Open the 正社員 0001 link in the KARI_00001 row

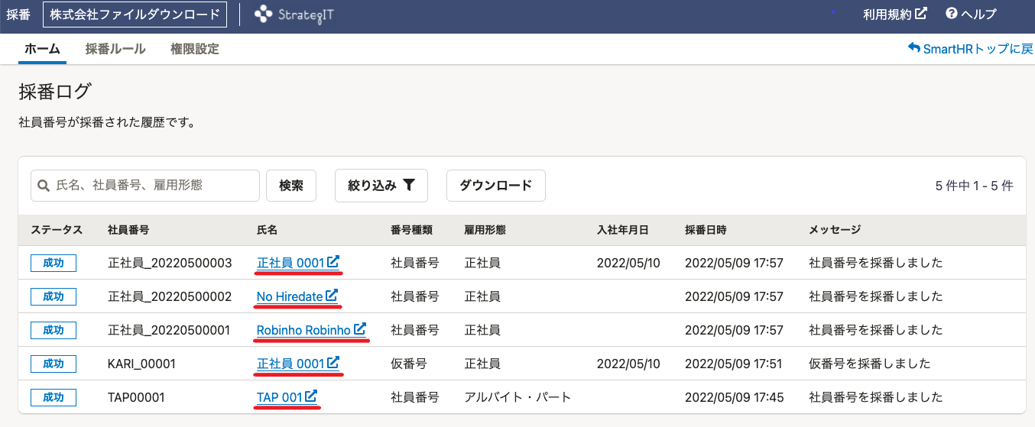[291, 363]
